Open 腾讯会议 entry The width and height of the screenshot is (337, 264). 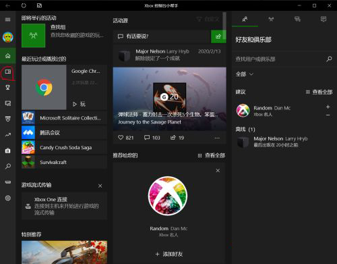click(x=64, y=132)
